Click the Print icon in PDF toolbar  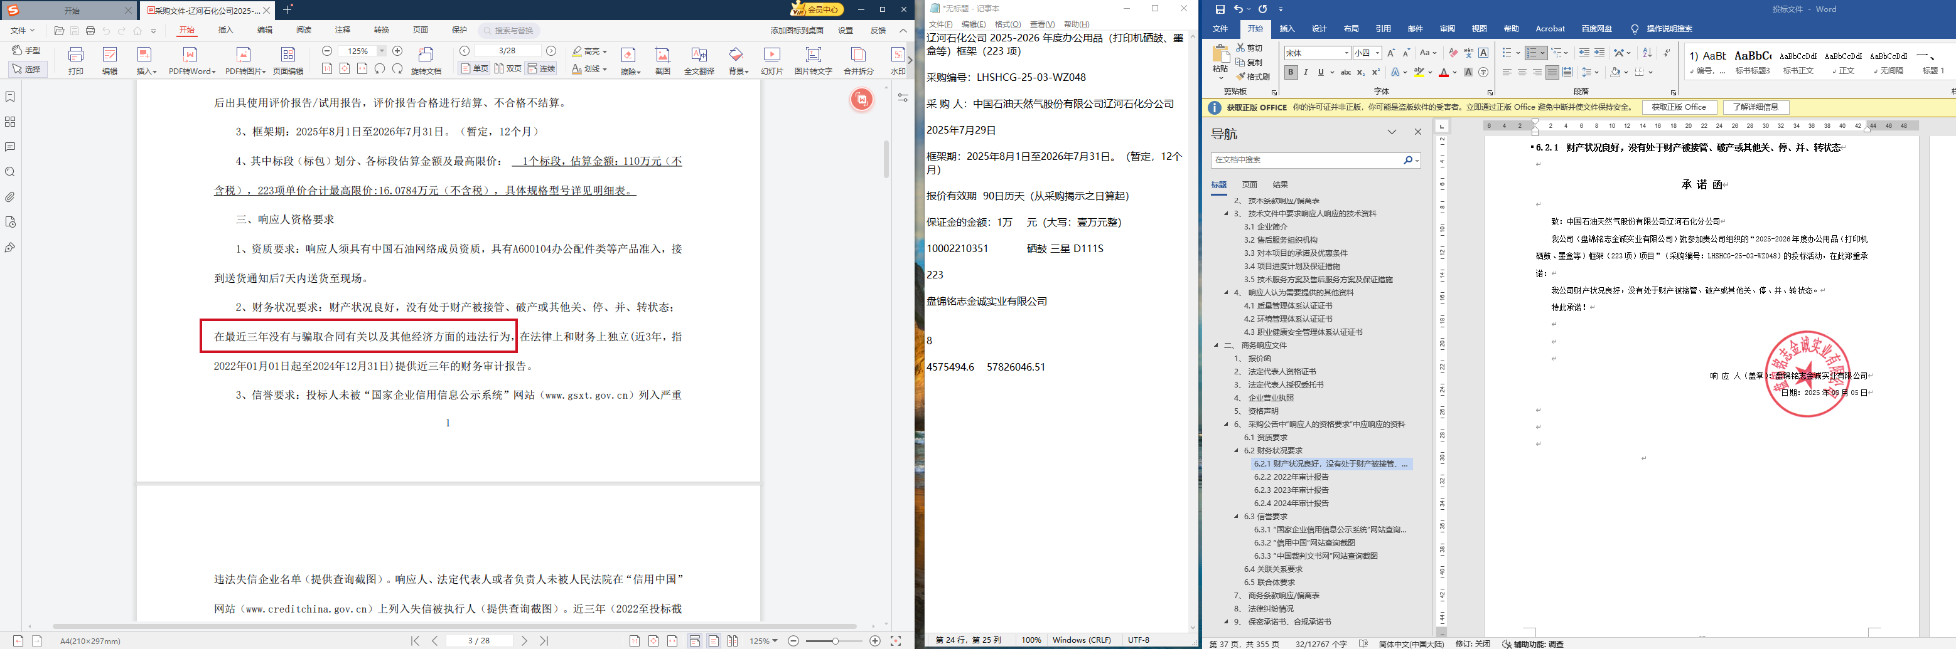75,60
